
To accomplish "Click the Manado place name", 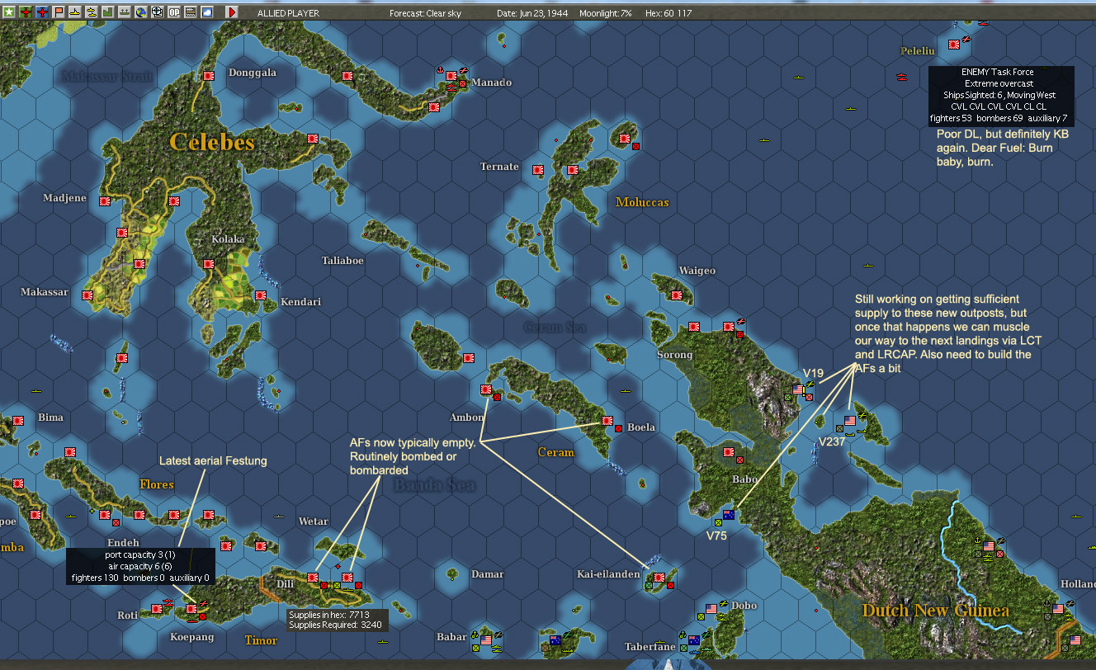I will (493, 83).
